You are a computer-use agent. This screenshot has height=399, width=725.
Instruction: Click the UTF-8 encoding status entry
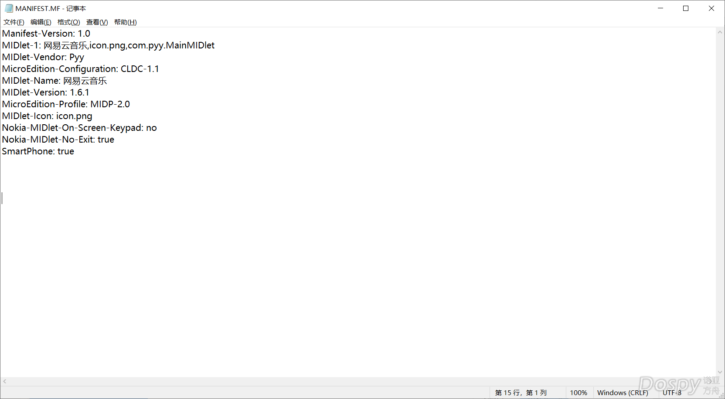tap(672, 392)
